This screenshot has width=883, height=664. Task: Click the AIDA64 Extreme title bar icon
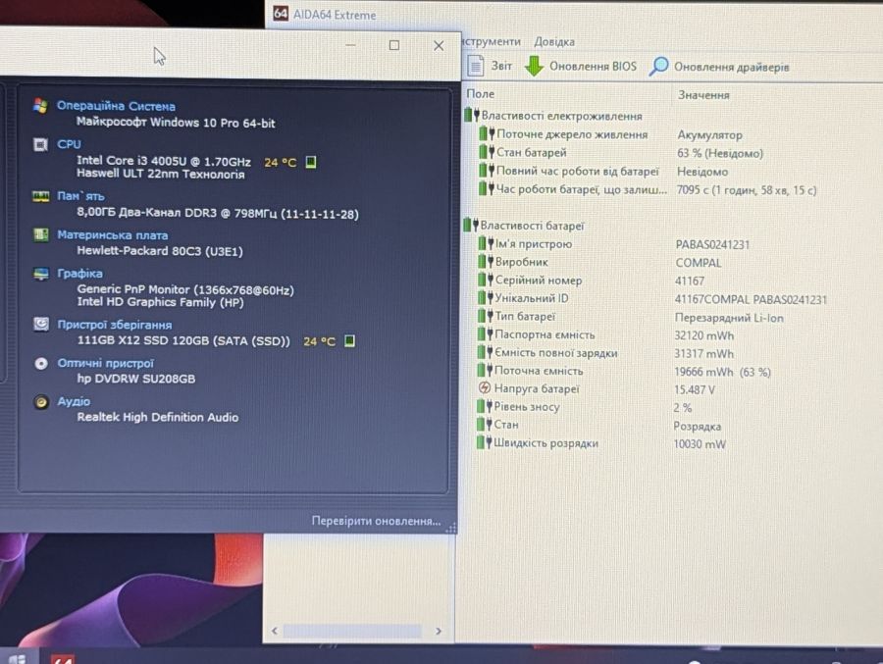click(281, 14)
